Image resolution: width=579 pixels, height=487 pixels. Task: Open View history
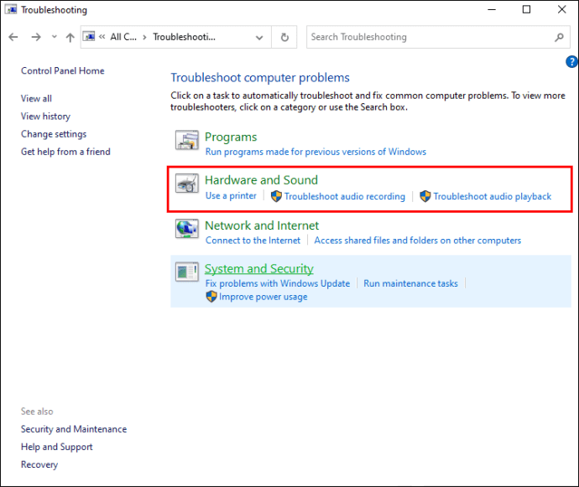pyautogui.click(x=45, y=117)
